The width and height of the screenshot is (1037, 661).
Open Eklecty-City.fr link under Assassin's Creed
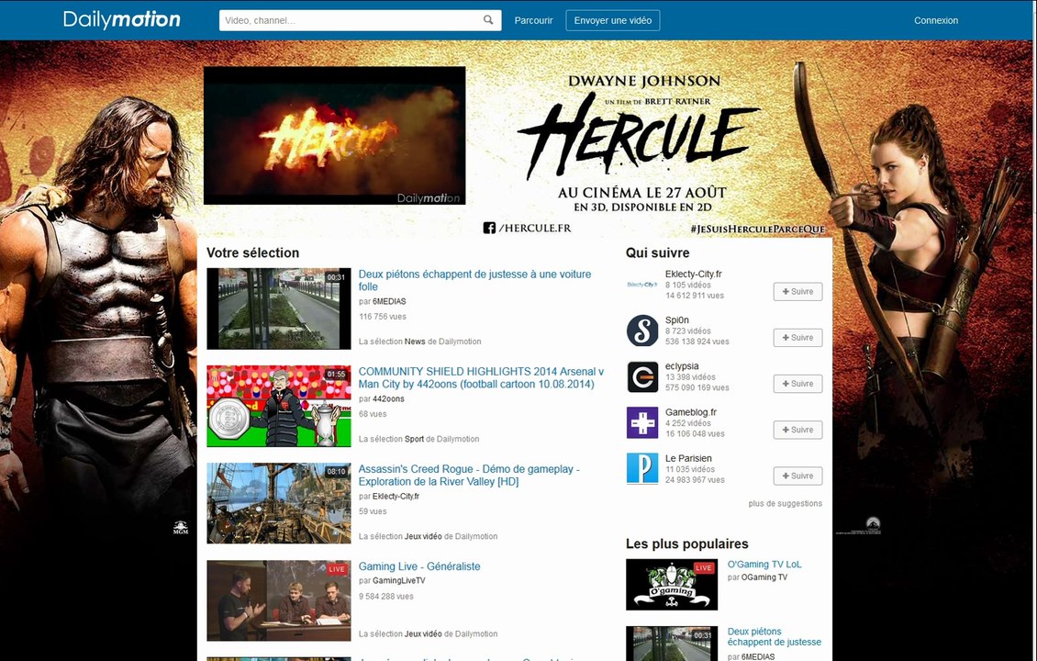pyautogui.click(x=396, y=497)
